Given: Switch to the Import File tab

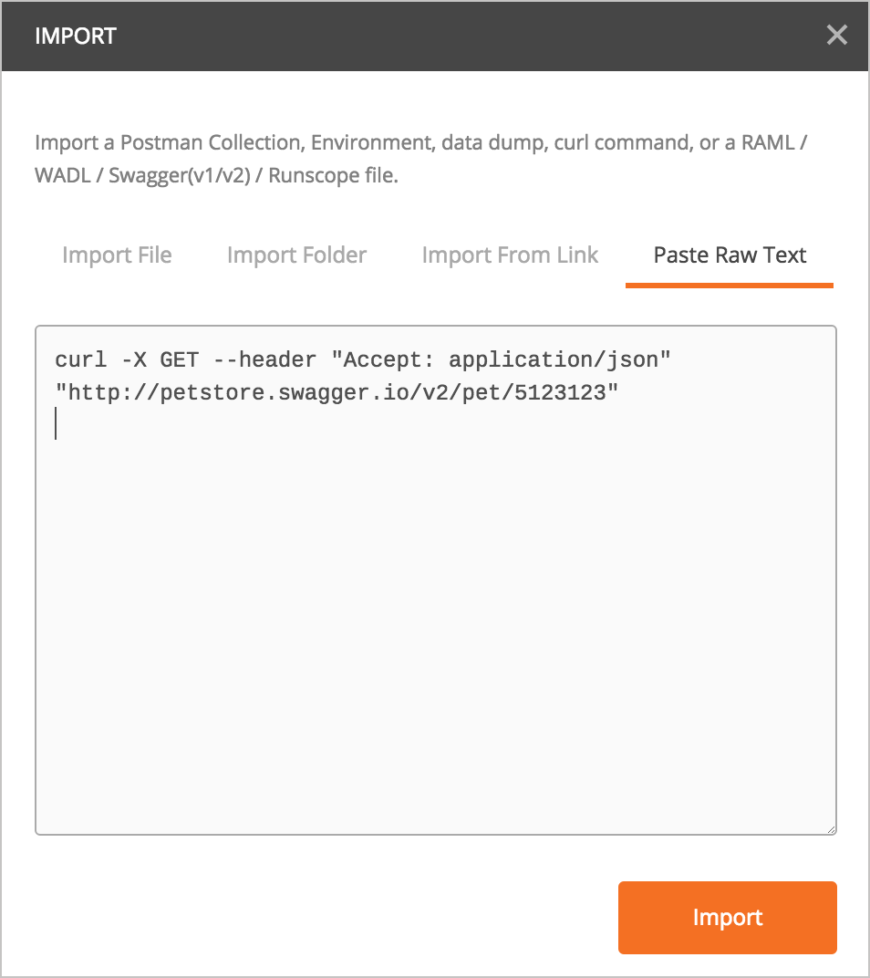Looking at the screenshot, I should [116, 255].
